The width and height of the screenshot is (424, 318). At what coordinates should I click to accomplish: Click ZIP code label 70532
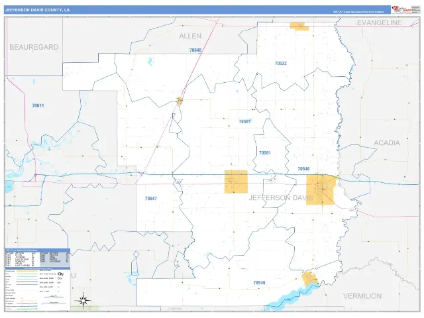281,63
